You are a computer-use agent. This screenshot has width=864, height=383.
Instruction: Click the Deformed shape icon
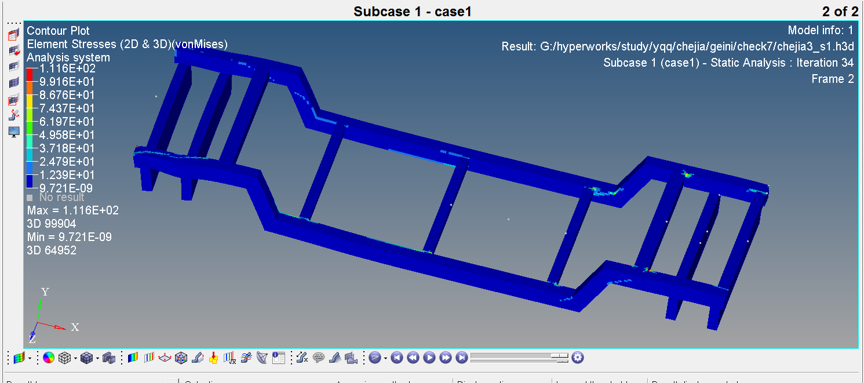pyautogui.click(x=197, y=358)
